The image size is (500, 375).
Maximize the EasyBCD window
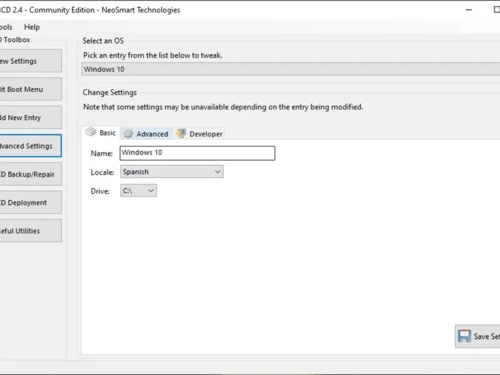tap(496, 10)
